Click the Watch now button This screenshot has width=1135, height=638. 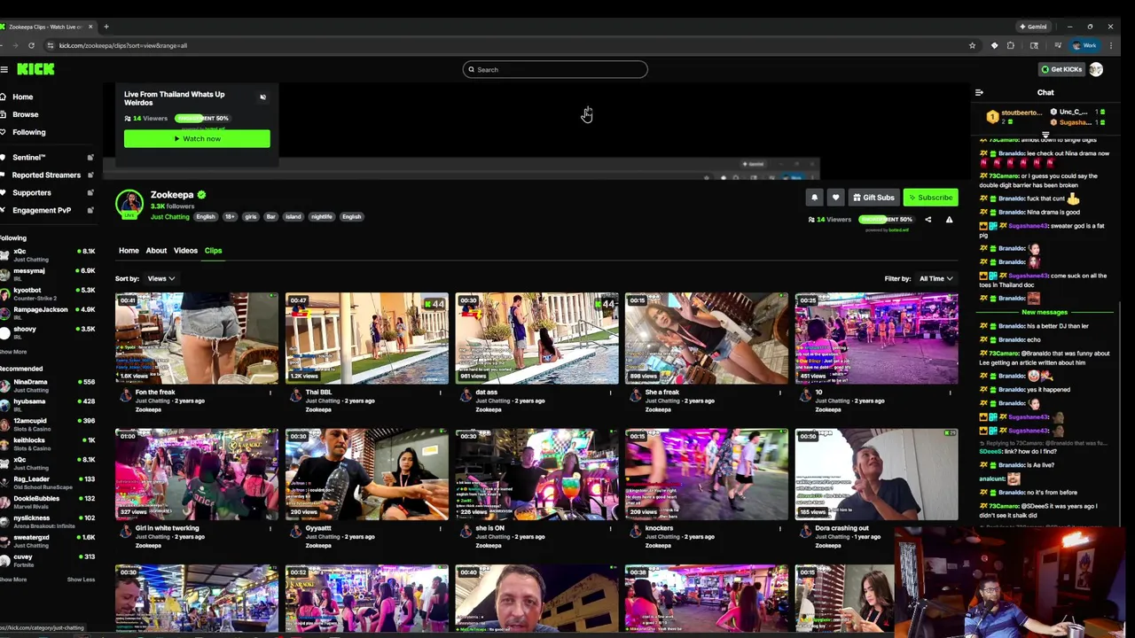tap(197, 138)
